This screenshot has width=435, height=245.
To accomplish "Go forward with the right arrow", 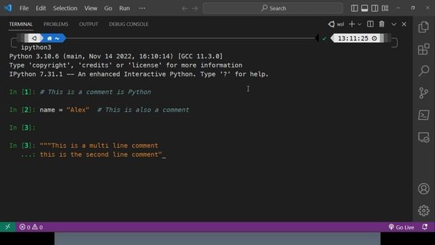I will click(195, 8).
